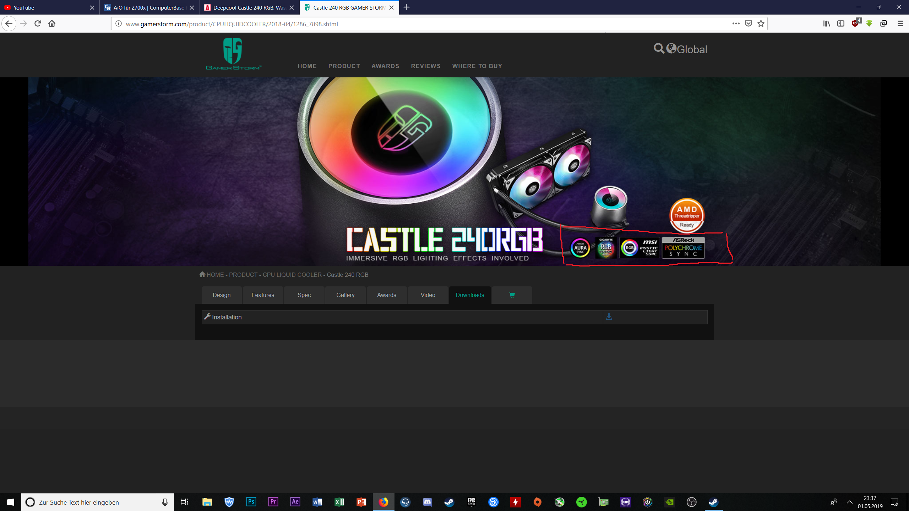
Task: Show hidden system tray icons
Action: point(849,502)
